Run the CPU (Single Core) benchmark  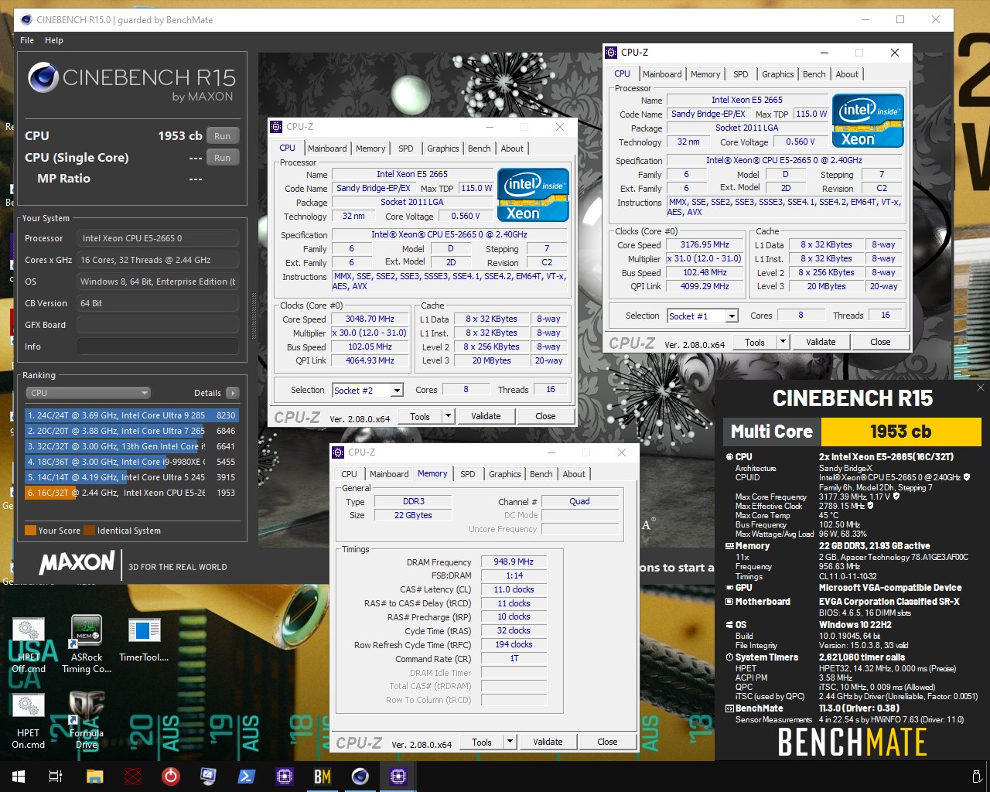(x=223, y=158)
